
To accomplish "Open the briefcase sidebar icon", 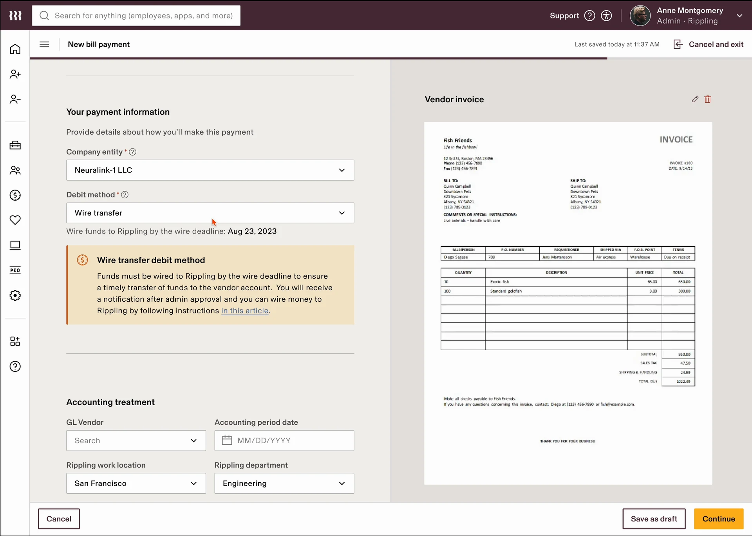I will pos(15,145).
